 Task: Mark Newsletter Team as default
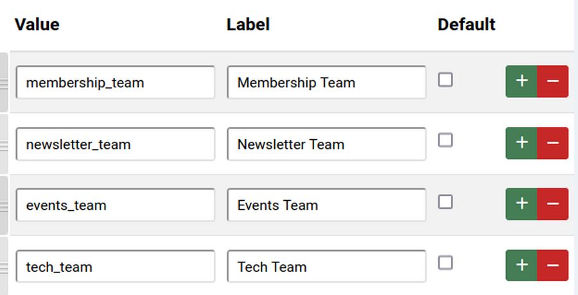(445, 140)
